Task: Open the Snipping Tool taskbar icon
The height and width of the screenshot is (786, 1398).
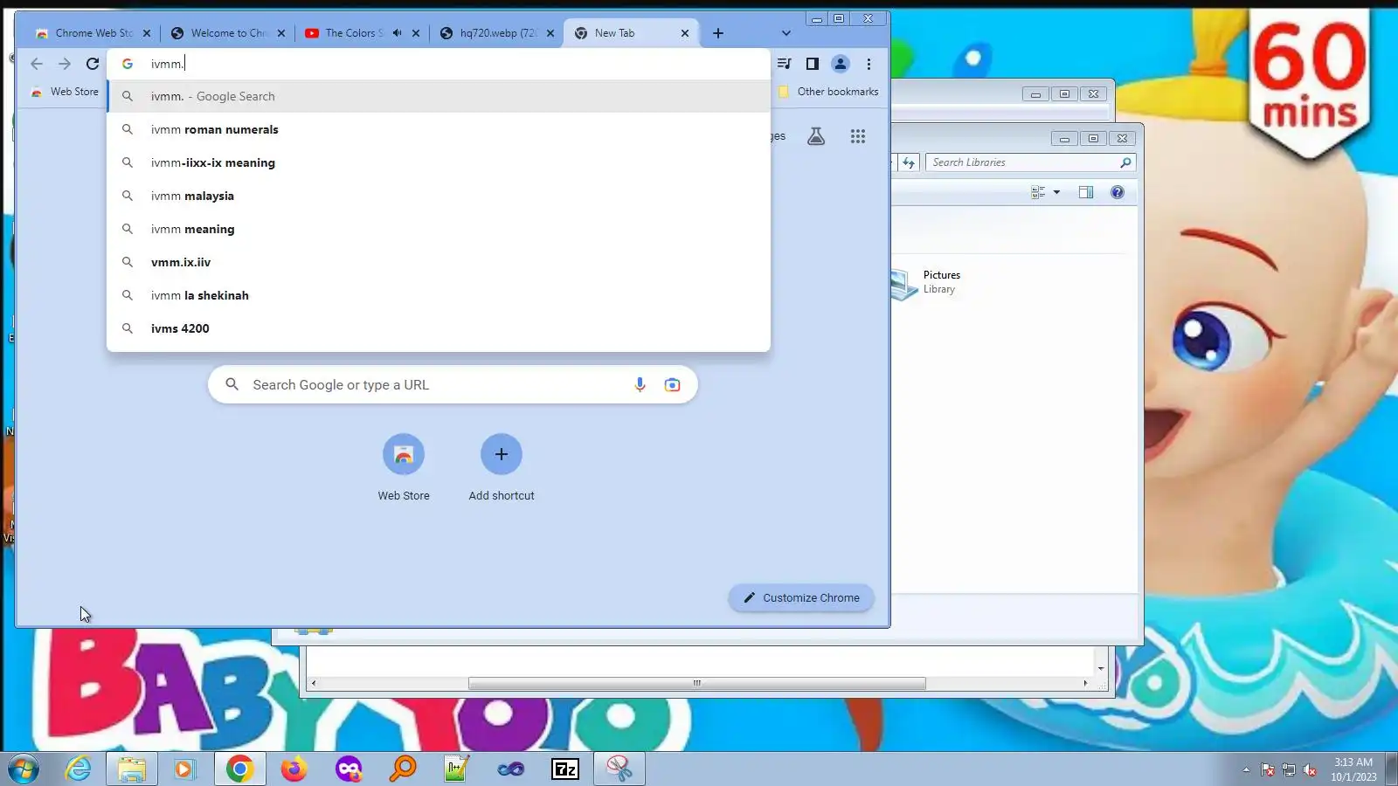Action: [x=619, y=769]
